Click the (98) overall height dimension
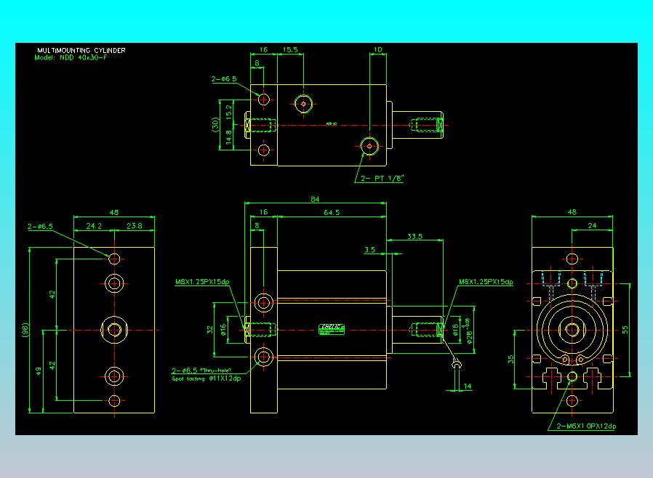 pyautogui.click(x=24, y=330)
